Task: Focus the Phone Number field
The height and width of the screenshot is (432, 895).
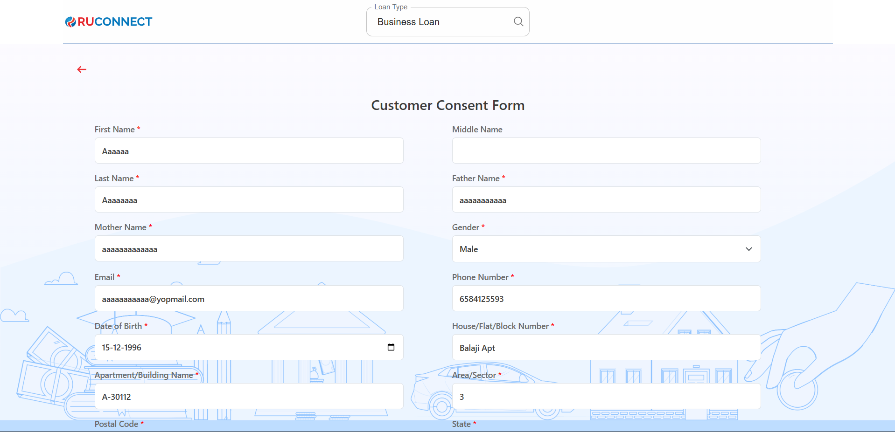Action: pos(606,299)
